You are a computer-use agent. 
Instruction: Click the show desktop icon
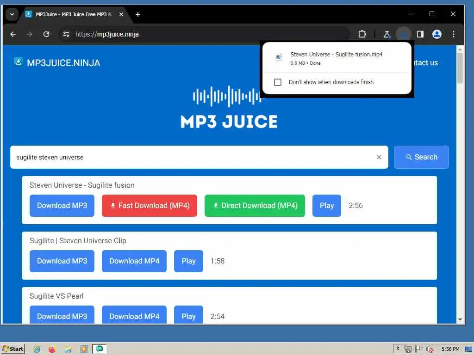468,349
